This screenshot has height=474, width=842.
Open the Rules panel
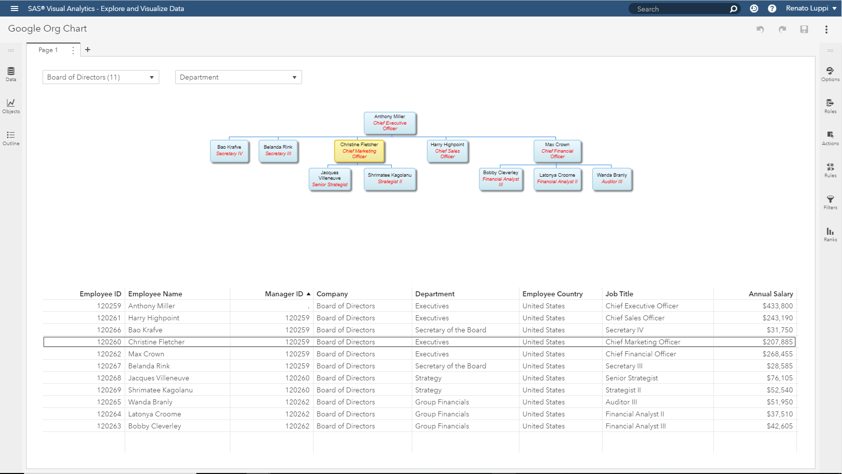pyautogui.click(x=830, y=170)
